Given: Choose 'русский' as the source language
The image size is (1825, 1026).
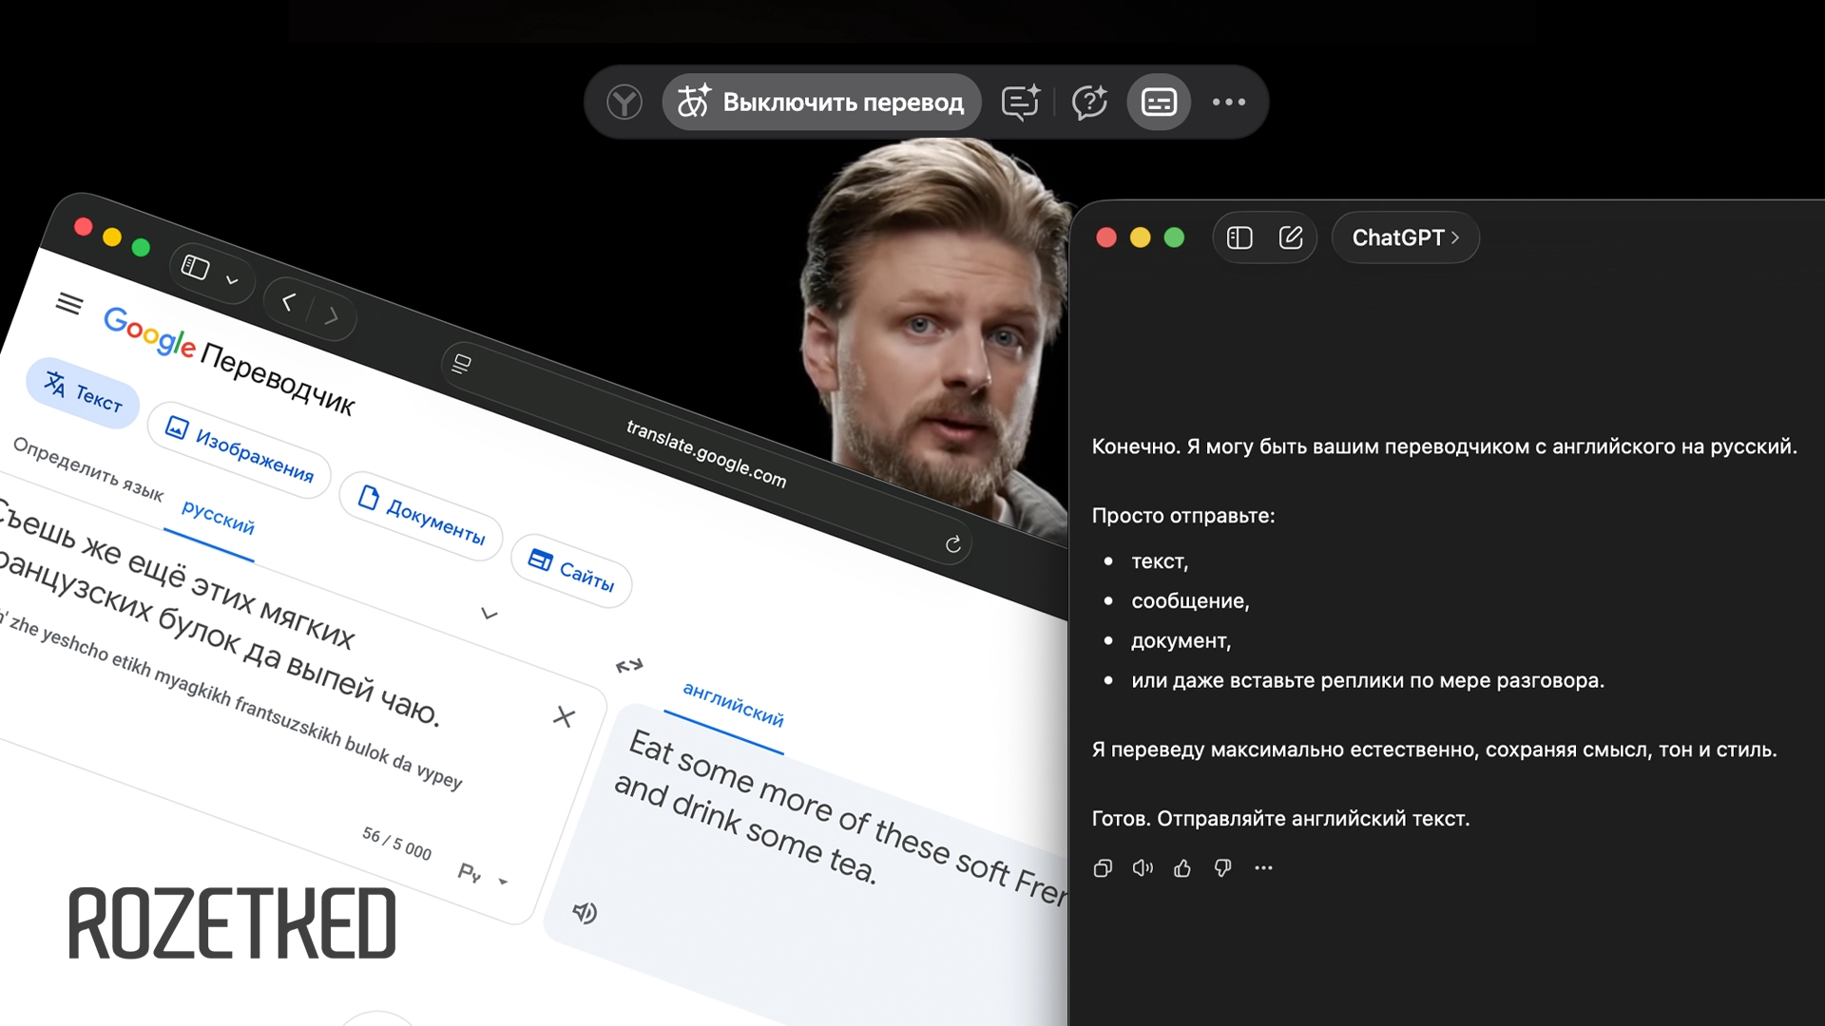Looking at the screenshot, I should (218, 517).
